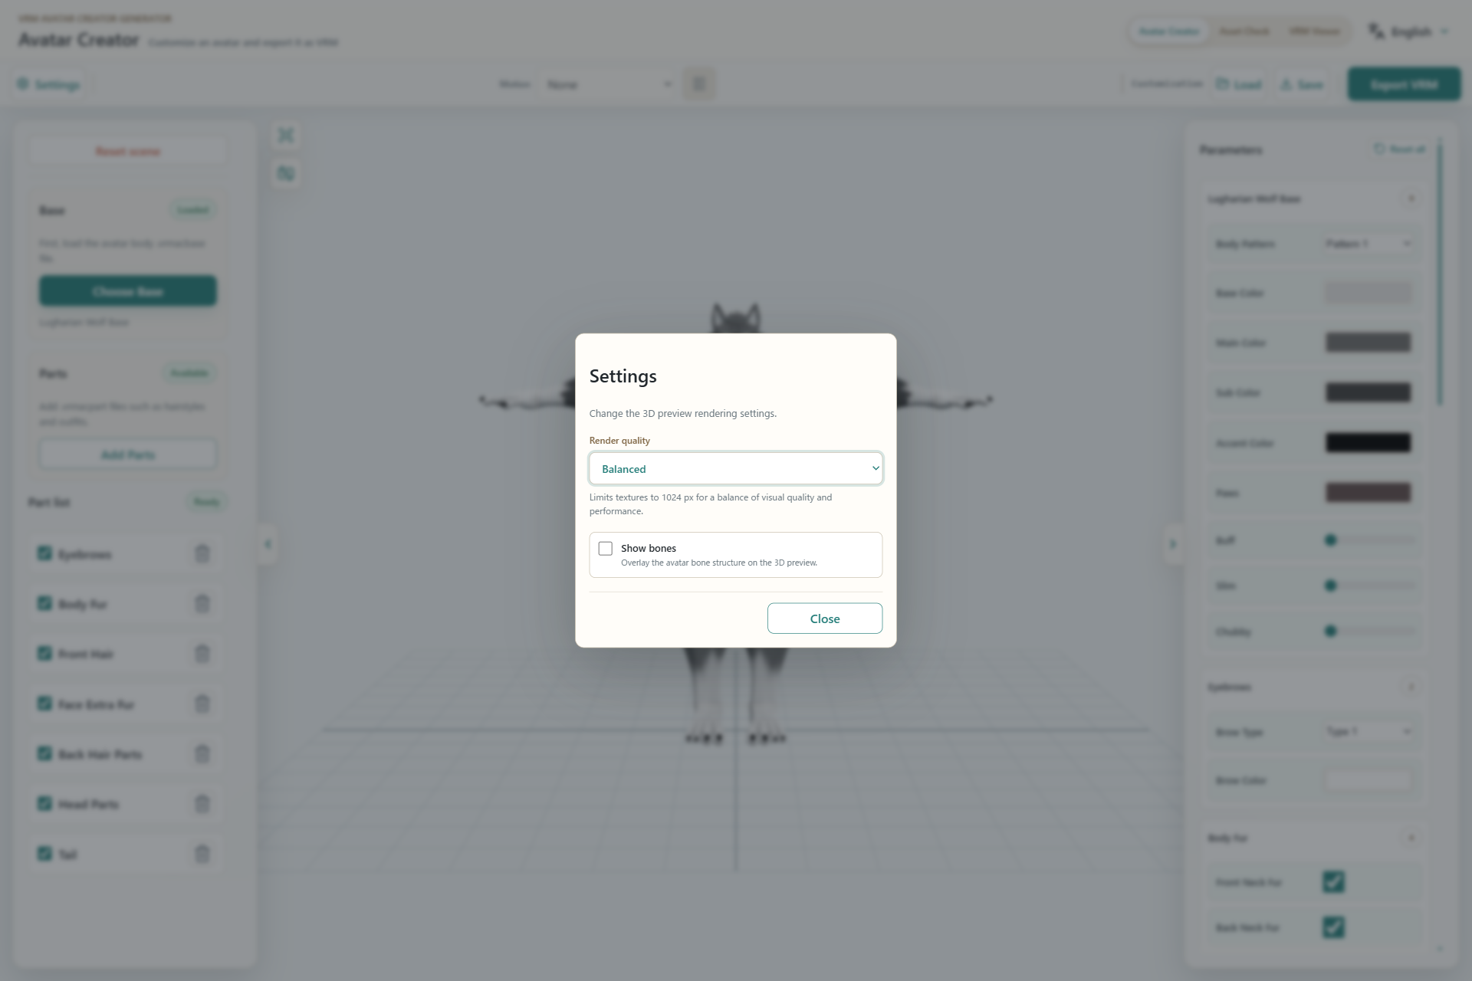Screen dimensions: 1472x981
Task: Switch to the Asset Check tab
Action: click(1244, 31)
